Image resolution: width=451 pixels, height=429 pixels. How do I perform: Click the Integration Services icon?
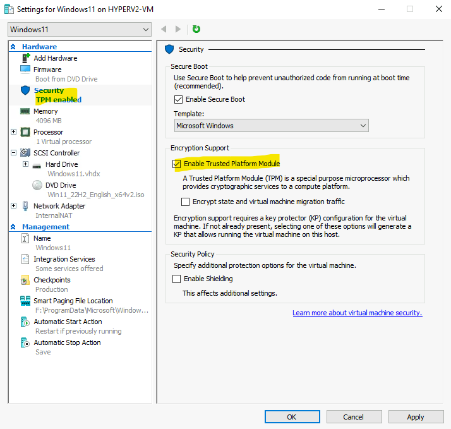point(25,259)
